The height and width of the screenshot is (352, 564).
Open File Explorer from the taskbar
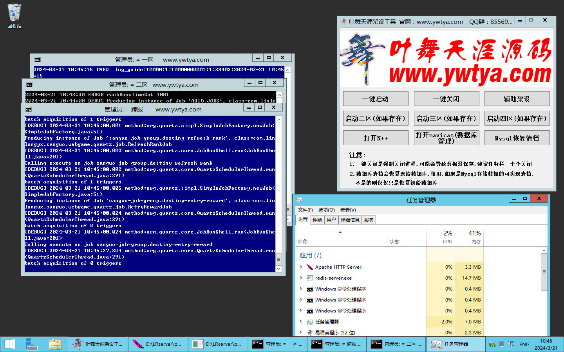pyautogui.click(x=55, y=344)
